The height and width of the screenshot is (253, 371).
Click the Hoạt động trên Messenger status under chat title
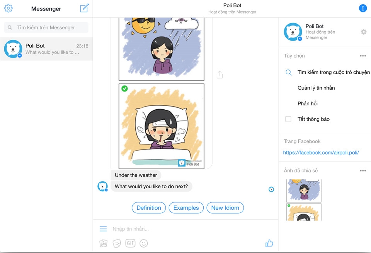232,12
